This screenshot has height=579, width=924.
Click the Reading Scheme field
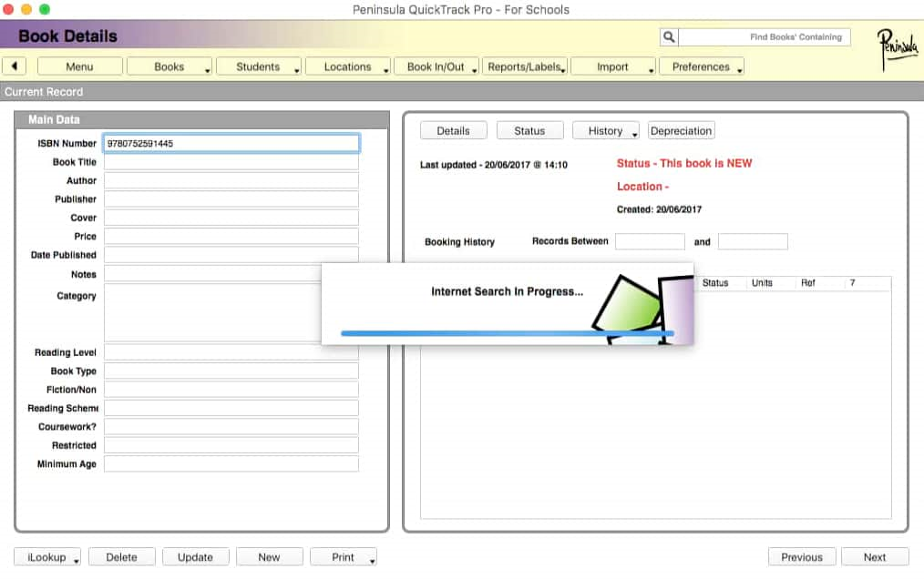click(231, 408)
